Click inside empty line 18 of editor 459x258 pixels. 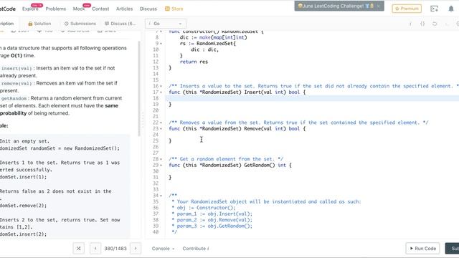pos(312,98)
